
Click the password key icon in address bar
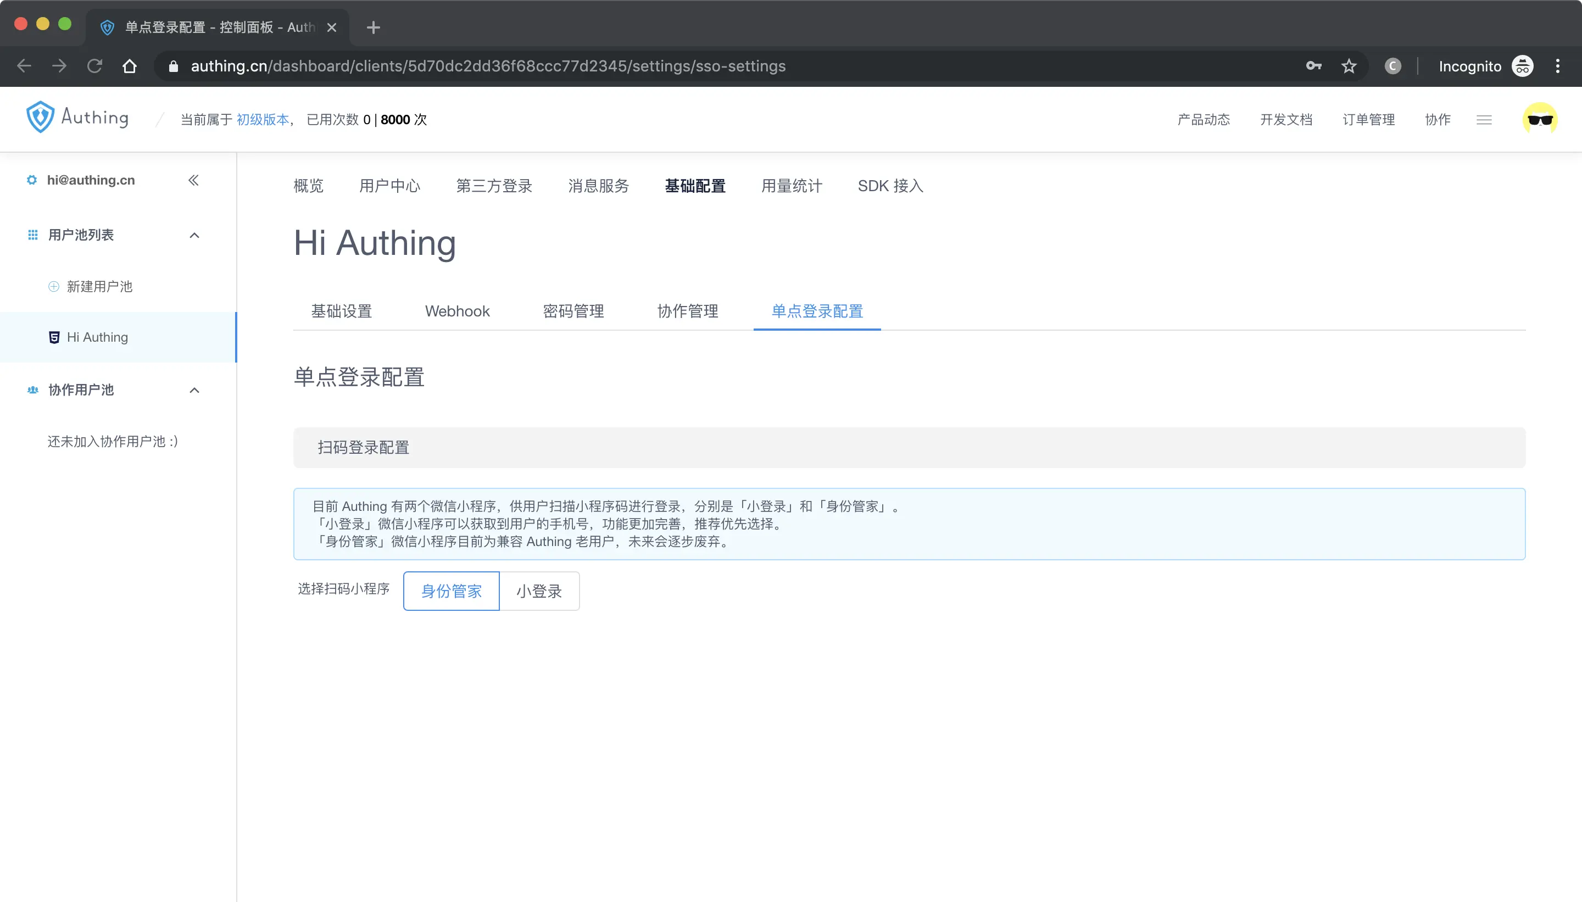[1313, 66]
